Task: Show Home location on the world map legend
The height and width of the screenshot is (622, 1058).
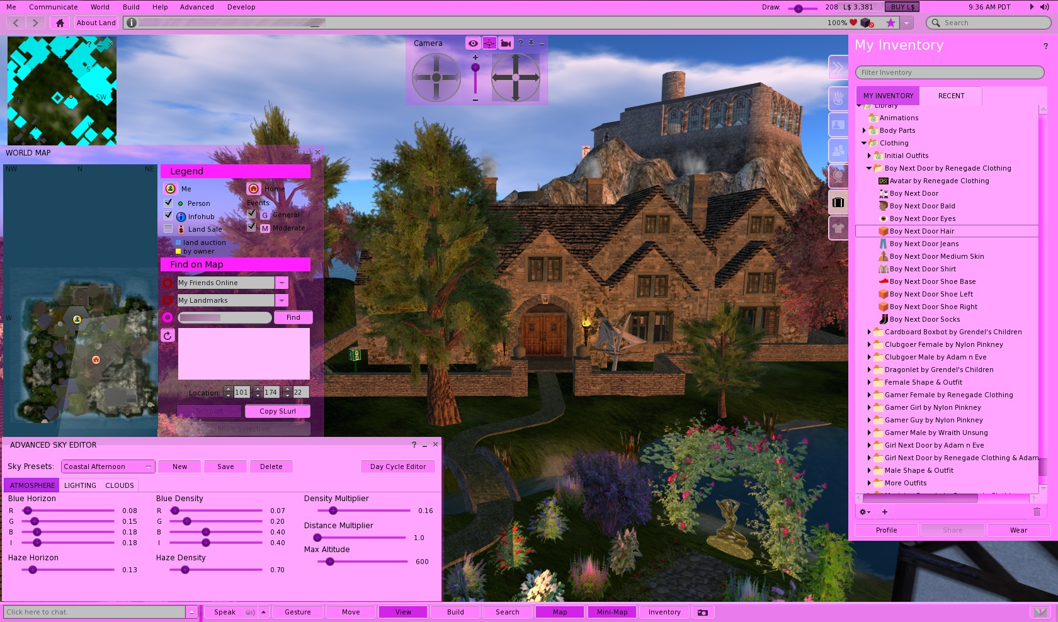Action: (253, 189)
